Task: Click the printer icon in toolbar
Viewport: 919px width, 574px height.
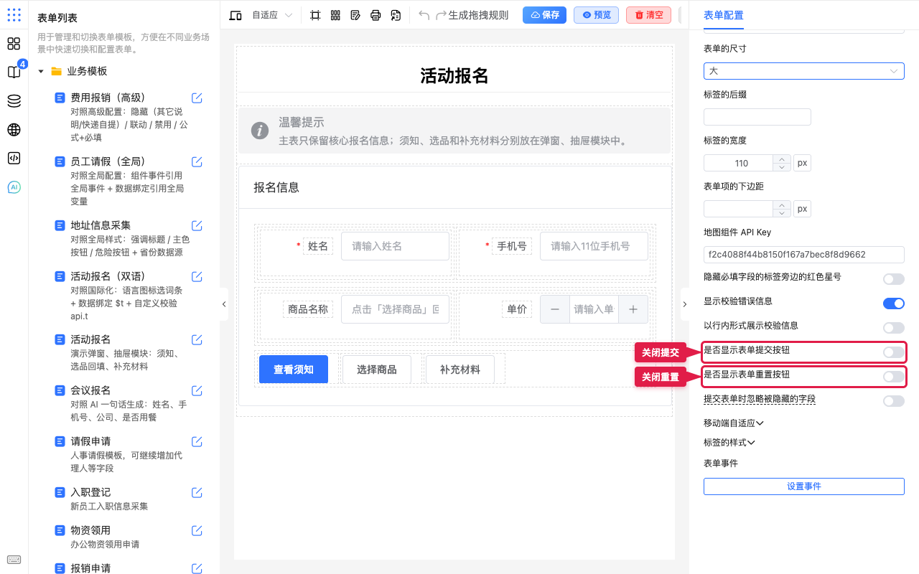Action: coord(375,15)
